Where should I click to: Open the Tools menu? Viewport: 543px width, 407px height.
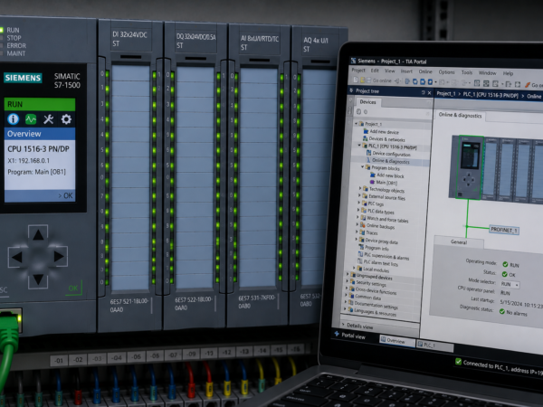(467, 72)
